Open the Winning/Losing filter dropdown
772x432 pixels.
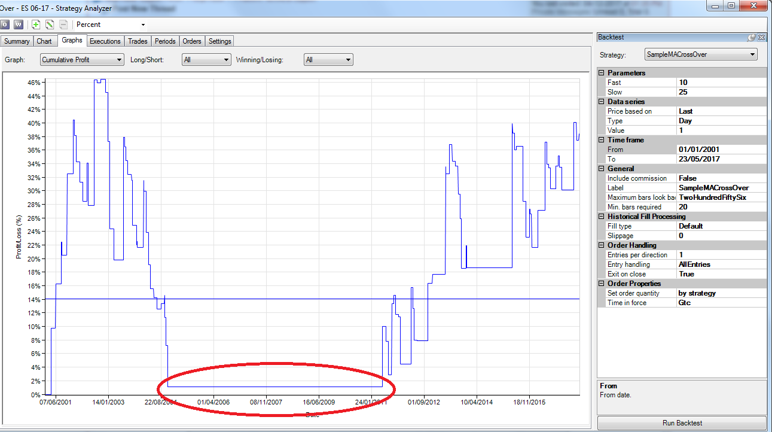coord(328,60)
